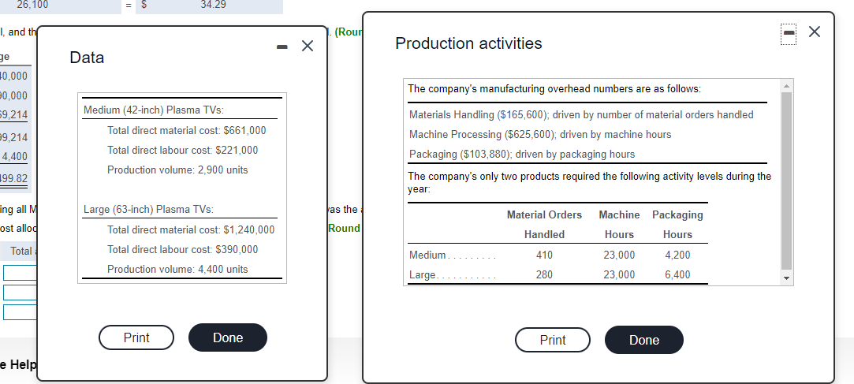854x384 pixels.
Task: Select 'Medium (42-inch) Plasma TVs:' heading
Action: click(x=154, y=110)
